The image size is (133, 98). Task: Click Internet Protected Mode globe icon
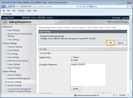(75, 95)
